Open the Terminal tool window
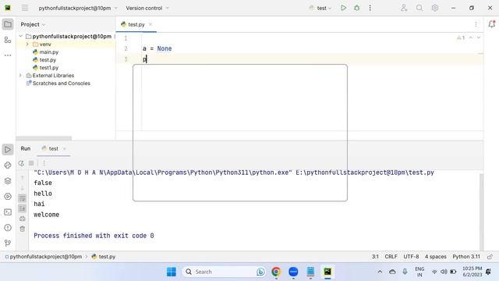The height and width of the screenshot is (281, 499). (x=8, y=212)
